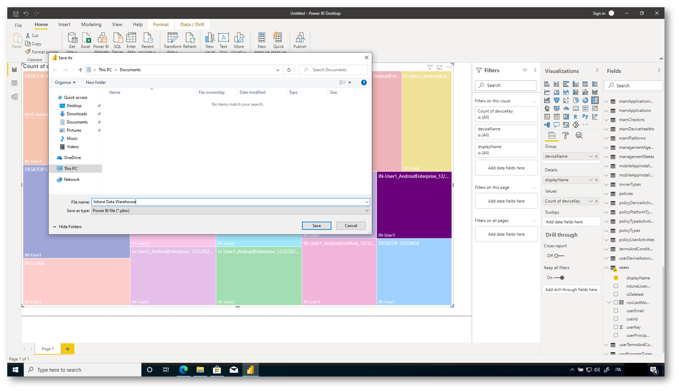Open the Insert ribbon tab
Screen dimensions: 679x391
click(x=64, y=25)
